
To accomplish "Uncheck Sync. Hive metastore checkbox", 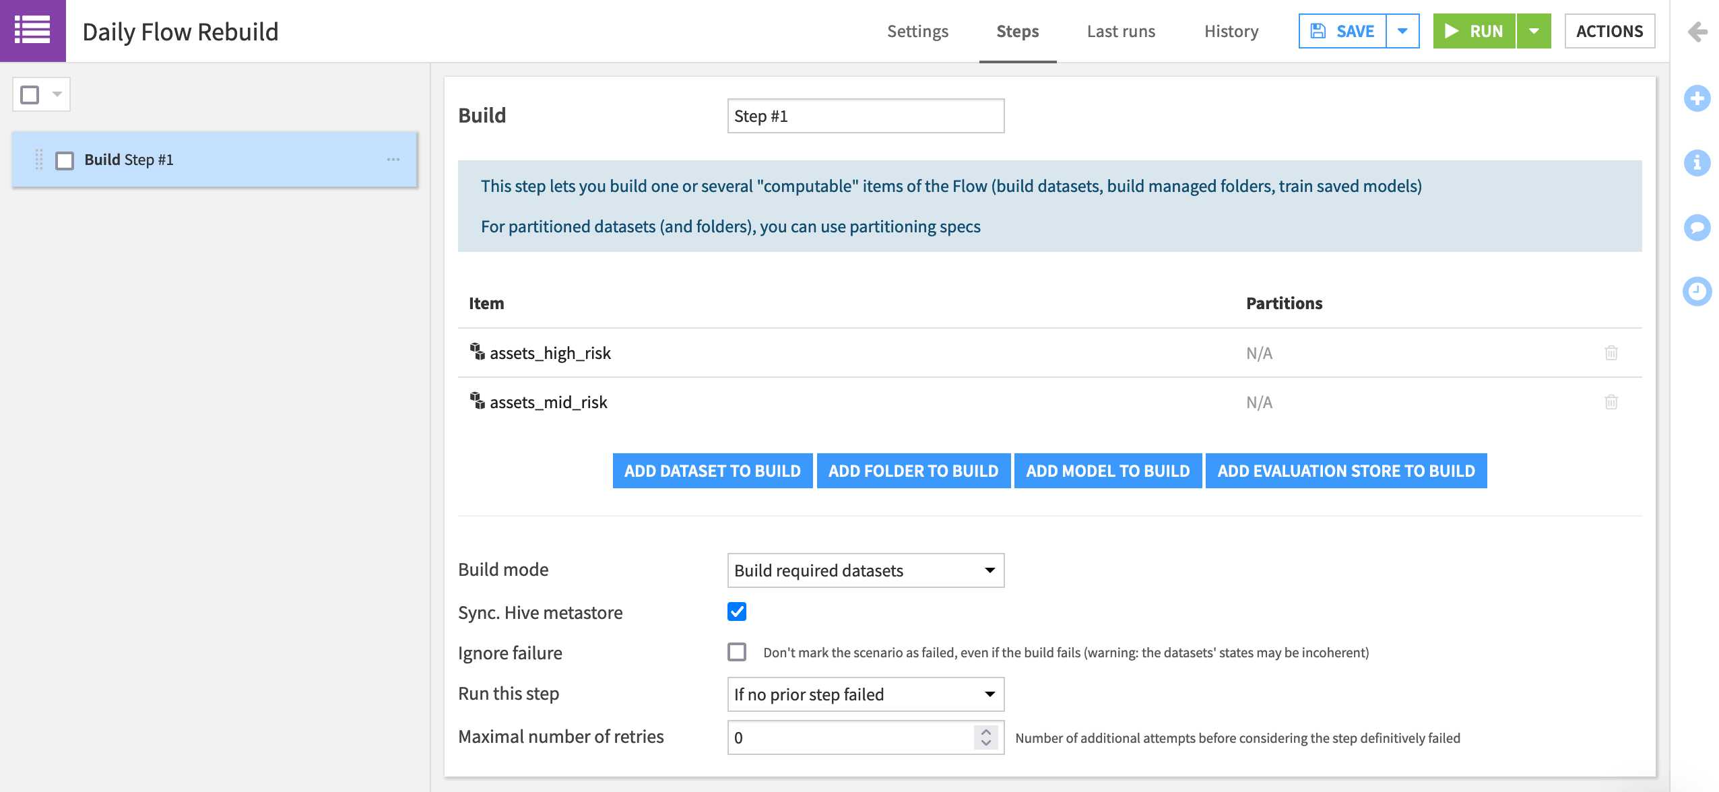I will click(x=737, y=612).
